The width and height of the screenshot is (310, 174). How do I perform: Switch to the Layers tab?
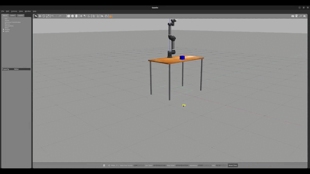point(20,15)
